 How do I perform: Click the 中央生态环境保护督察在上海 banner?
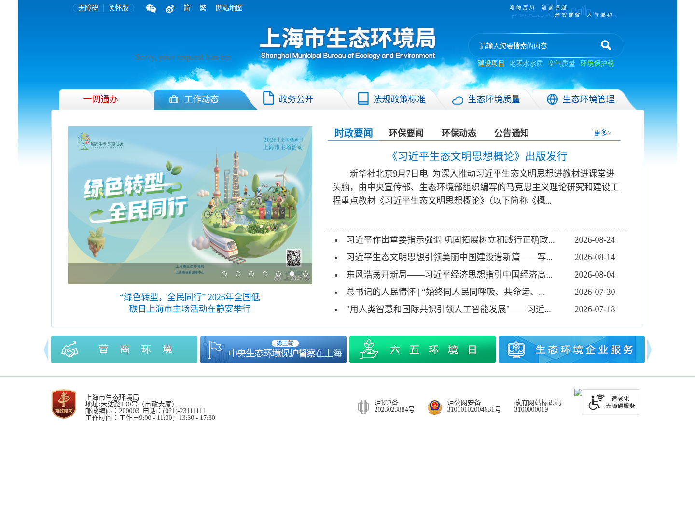click(x=273, y=349)
